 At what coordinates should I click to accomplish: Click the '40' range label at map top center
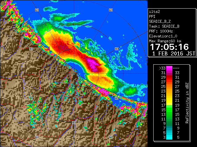[74, 24]
